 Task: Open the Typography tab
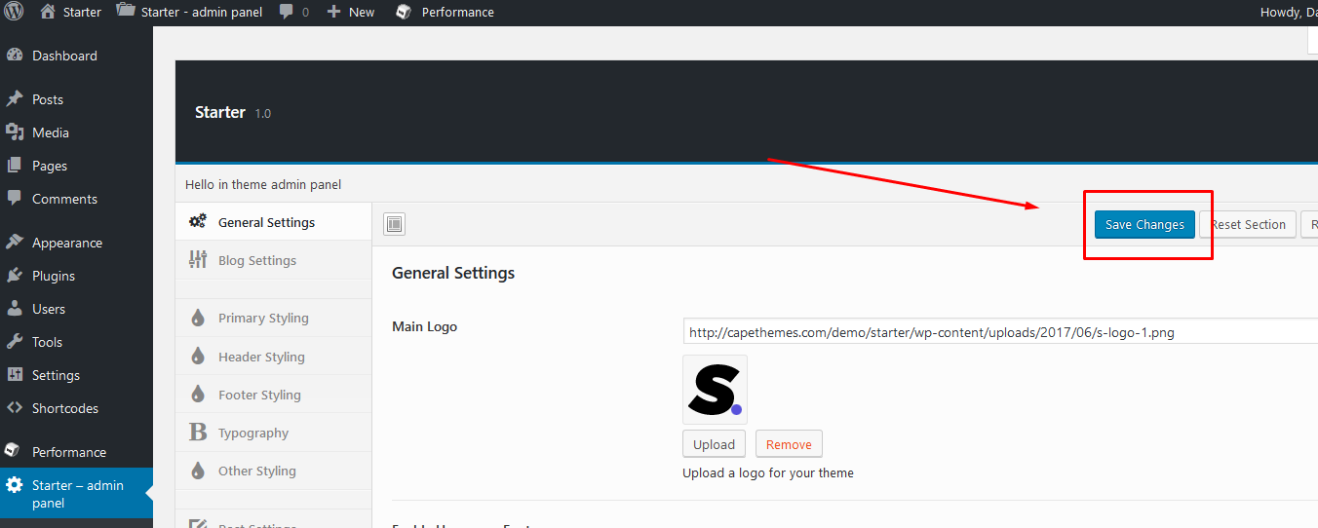274,433
